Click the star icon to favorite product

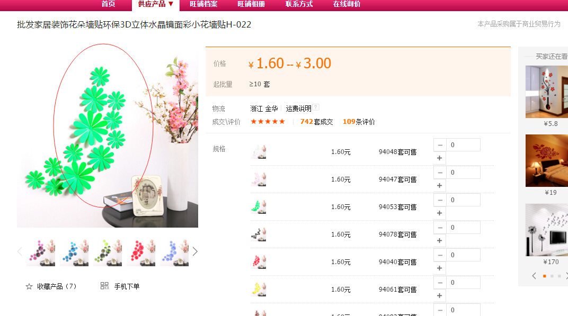click(29, 286)
